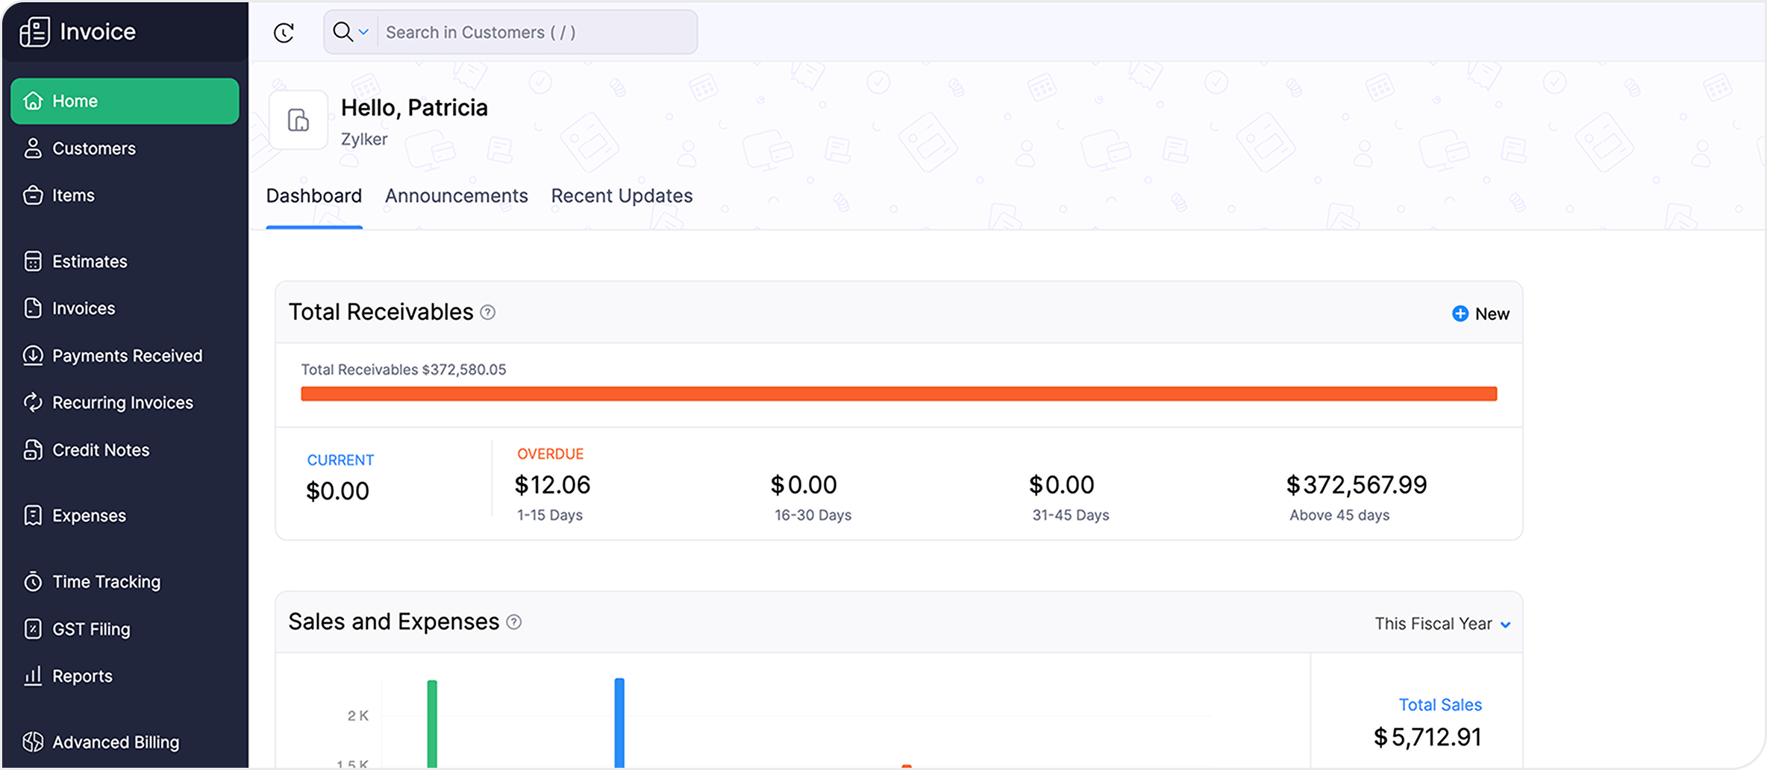Click the Total Receivables $372,580.05 text
1767x770 pixels.
[x=404, y=369]
